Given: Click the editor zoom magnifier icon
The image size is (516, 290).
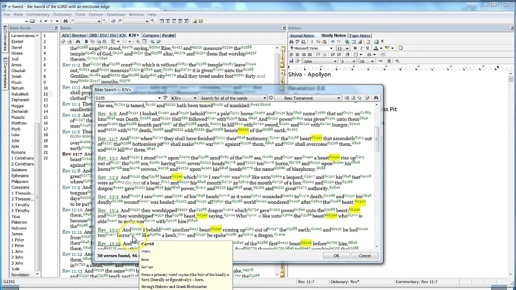Looking at the screenshot, I should [x=397, y=61].
